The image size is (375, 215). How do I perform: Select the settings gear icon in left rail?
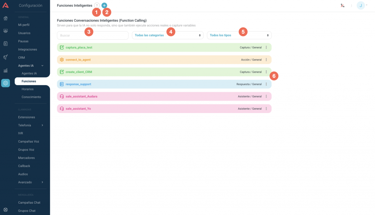[x=5, y=83]
